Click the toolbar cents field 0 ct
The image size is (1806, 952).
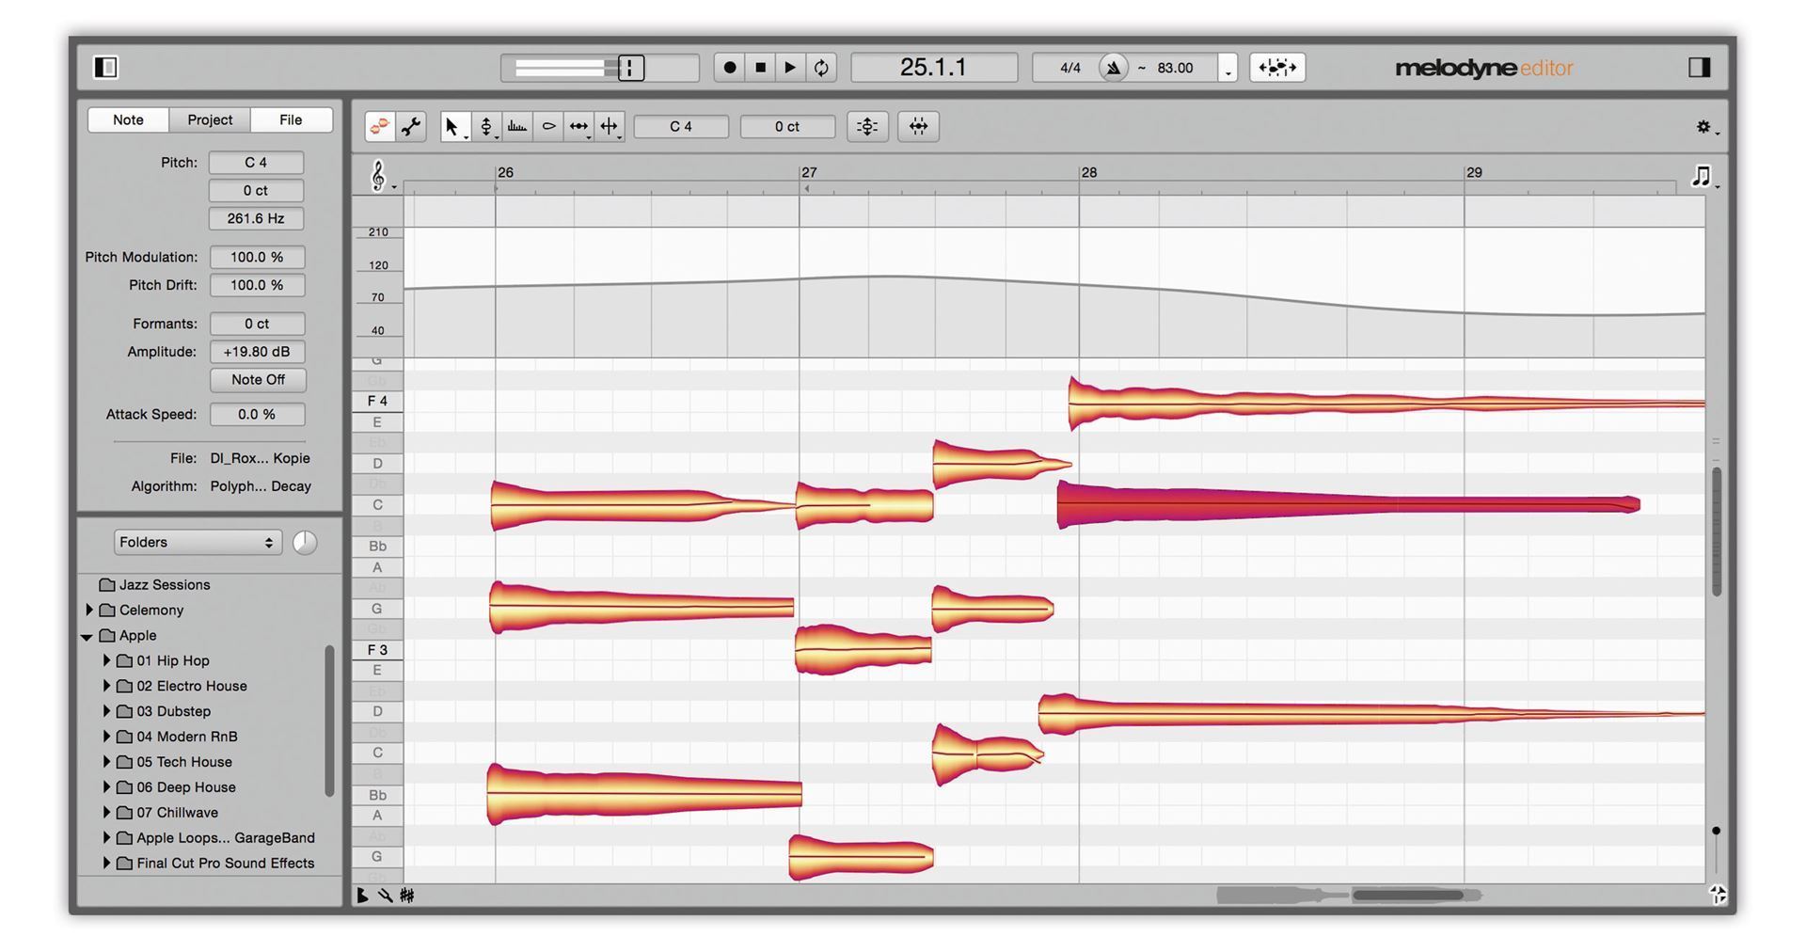pos(787,126)
